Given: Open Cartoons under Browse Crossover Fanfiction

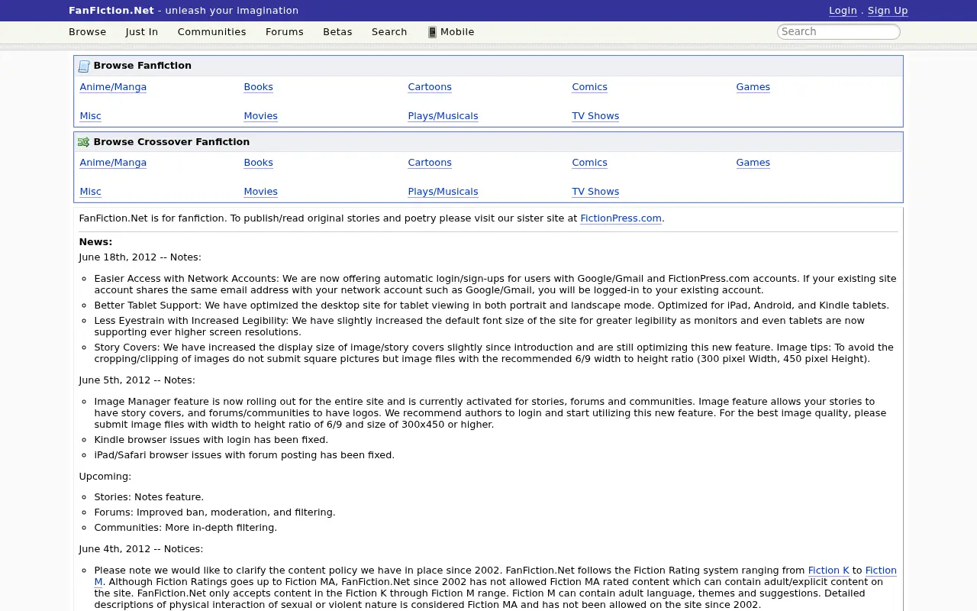Looking at the screenshot, I should [x=430, y=163].
